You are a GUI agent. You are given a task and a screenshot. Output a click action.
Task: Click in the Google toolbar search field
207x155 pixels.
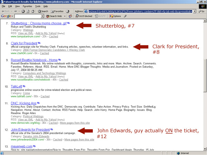point(28,16)
